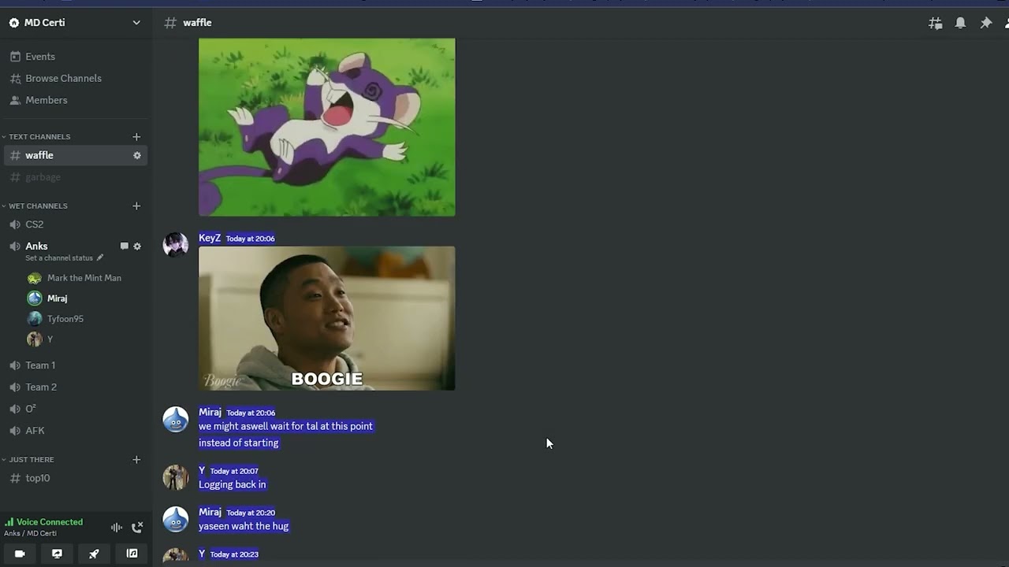Open the soundboard icon
The height and width of the screenshot is (567, 1009).
pyautogui.click(x=132, y=554)
